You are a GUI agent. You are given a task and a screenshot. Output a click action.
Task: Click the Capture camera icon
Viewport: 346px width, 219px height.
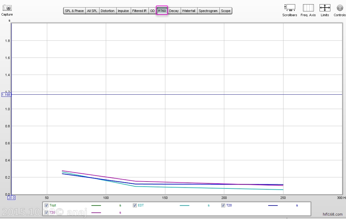coord(7,8)
